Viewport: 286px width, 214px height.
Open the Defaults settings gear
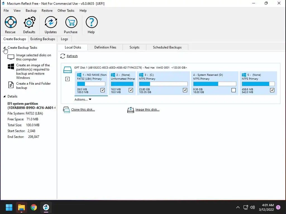pyautogui.click(x=29, y=22)
